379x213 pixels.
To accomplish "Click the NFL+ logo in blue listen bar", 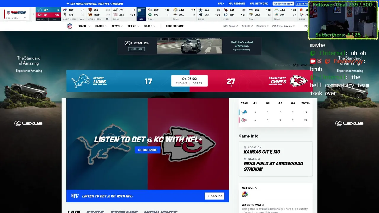I will point(75,196).
